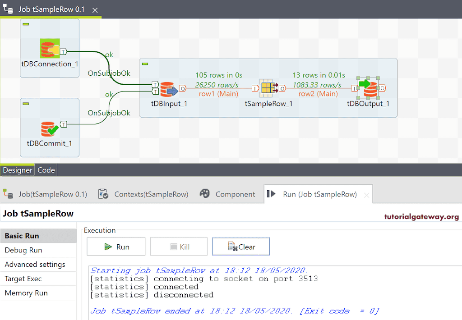This screenshot has width=462, height=320.
Task: Click the Clear button in the Execution panel
Action: [x=241, y=246]
